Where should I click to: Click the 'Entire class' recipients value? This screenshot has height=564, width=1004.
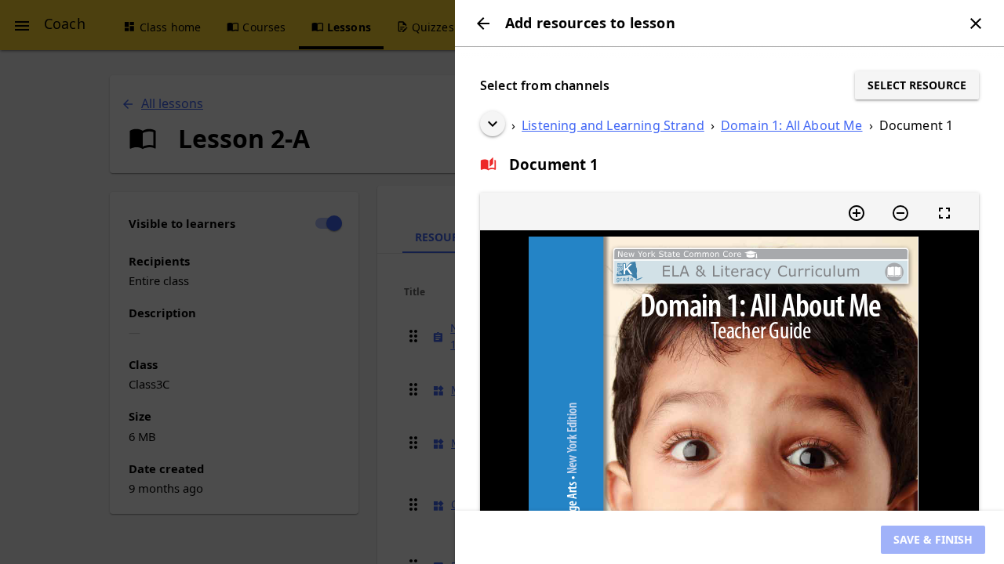[x=158, y=281]
